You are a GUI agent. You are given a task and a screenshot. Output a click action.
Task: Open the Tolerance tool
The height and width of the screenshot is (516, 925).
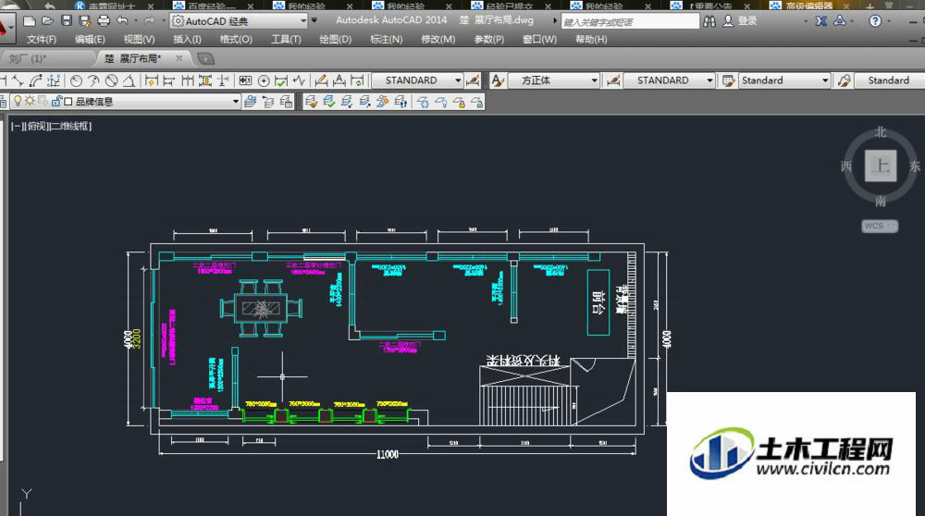[245, 80]
